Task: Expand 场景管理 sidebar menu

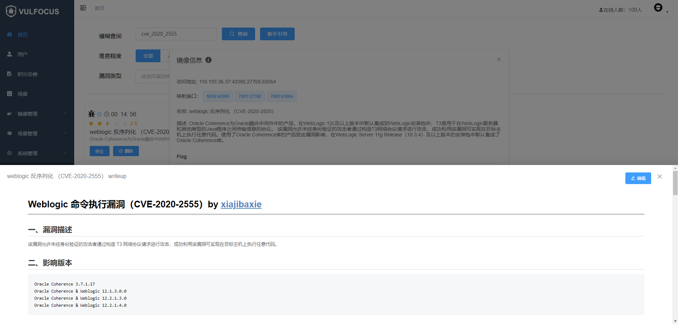Action: pos(37,133)
